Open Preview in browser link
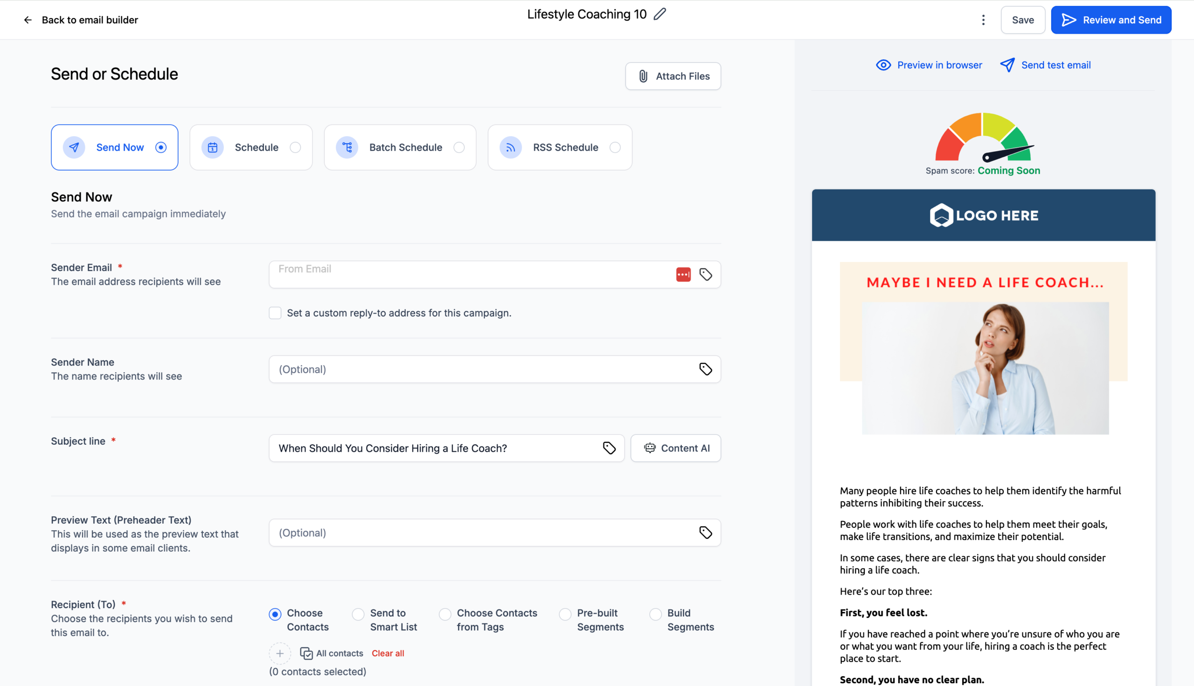The image size is (1194, 686). coord(929,65)
